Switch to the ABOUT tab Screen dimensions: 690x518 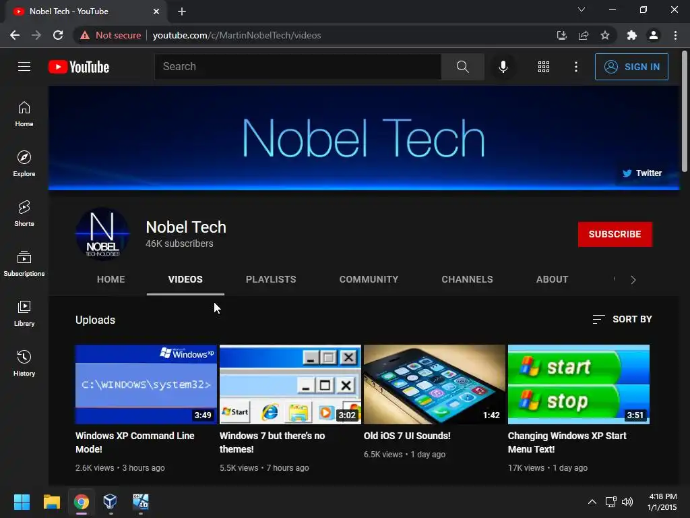tap(553, 279)
